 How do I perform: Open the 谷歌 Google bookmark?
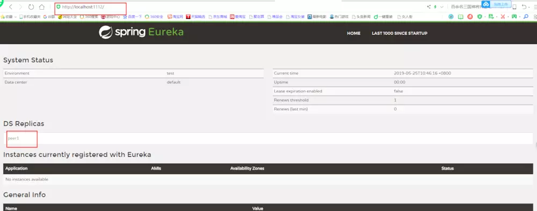click(49, 17)
